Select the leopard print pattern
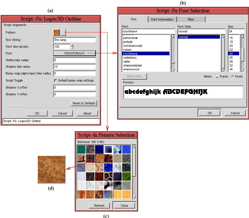Image resolution: width=249 pixels, height=218 pixels. [x=108, y=177]
